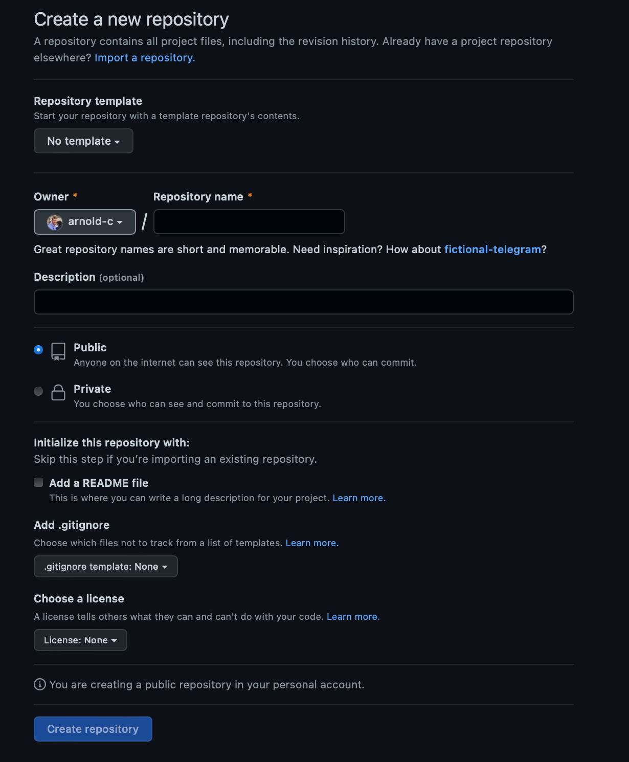Open the License: None dropdown
629x762 pixels.
(80, 640)
